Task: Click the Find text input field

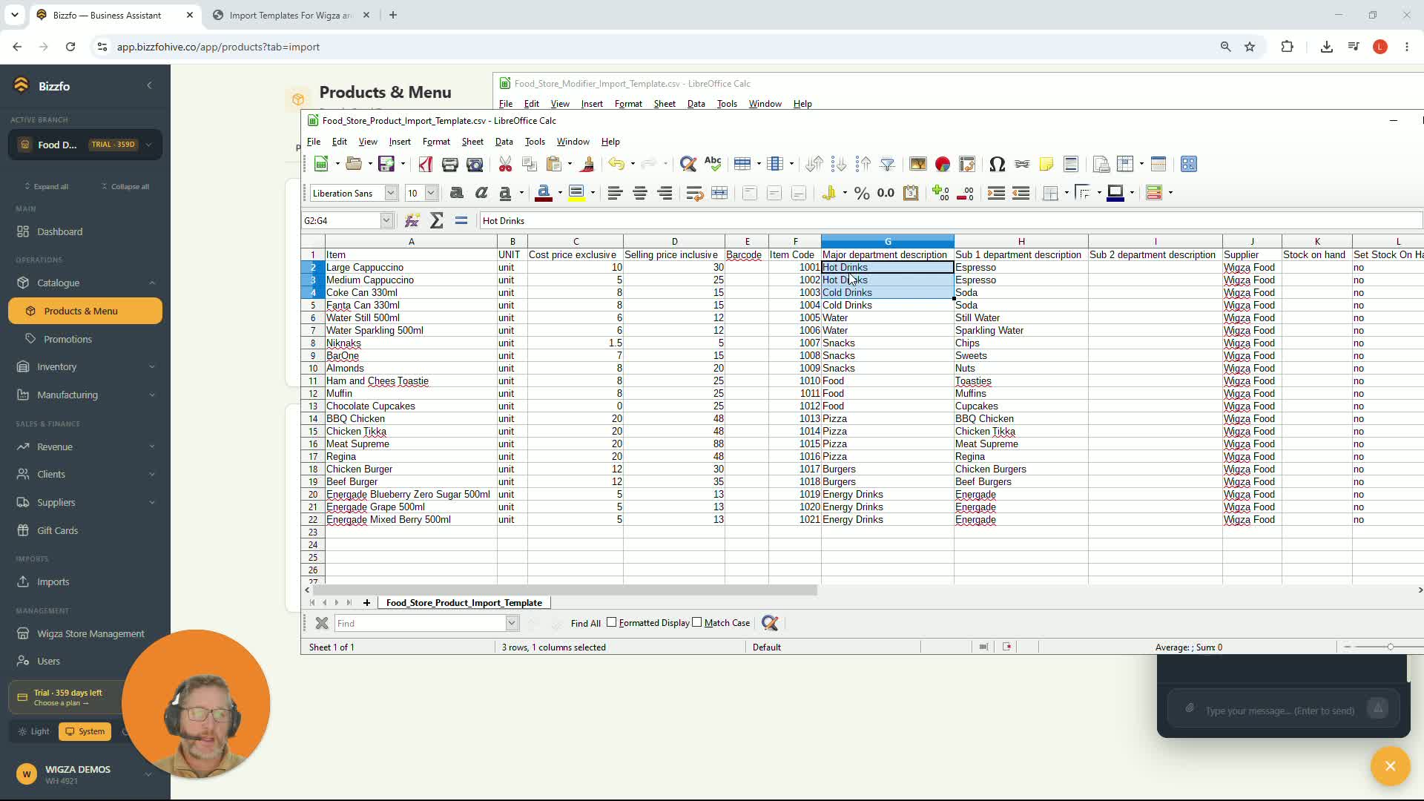Action: pos(421,623)
